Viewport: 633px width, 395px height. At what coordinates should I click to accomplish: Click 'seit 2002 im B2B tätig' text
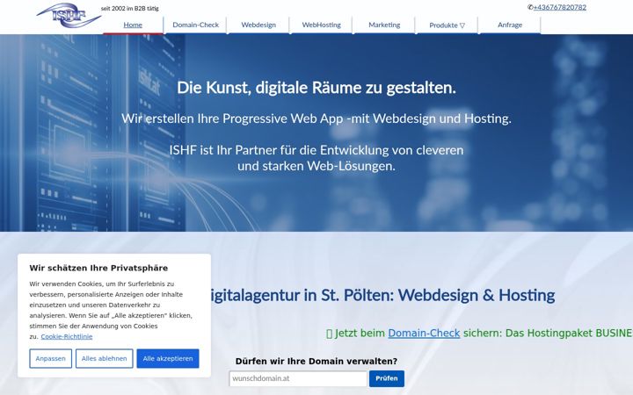pos(129,9)
